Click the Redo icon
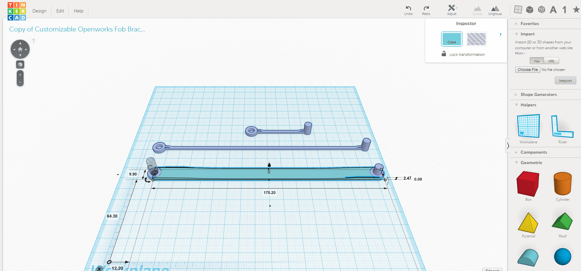The image size is (581, 271). 426,8
